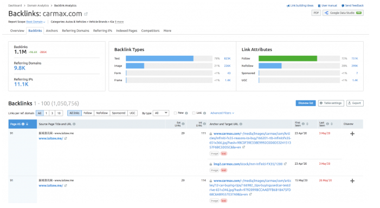This screenshot has height=208, width=380.
Task: Click the Disavow list button
Action: 306,103
